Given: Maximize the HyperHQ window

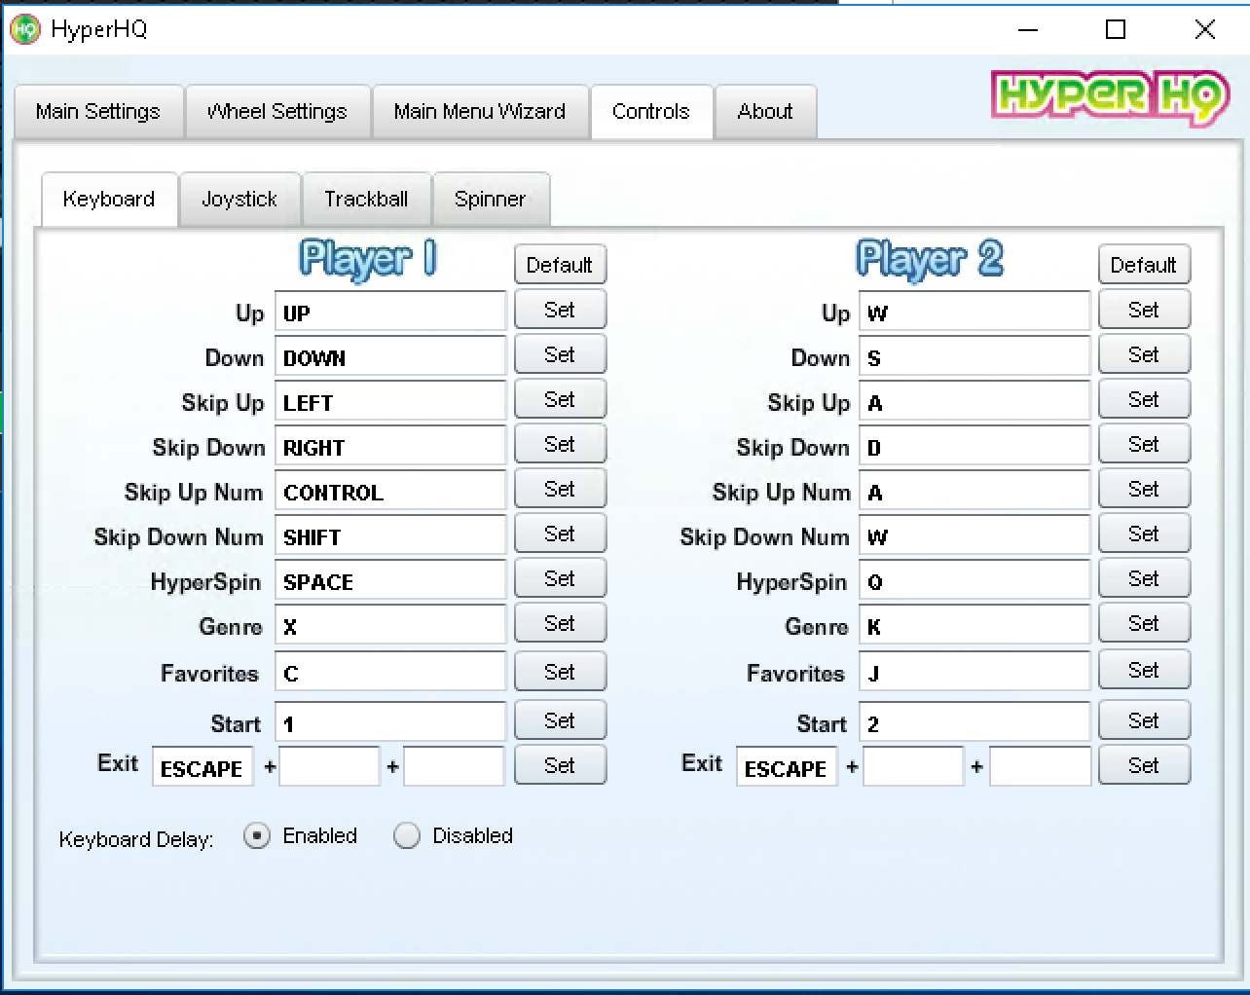Looking at the screenshot, I should (1116, 29).
